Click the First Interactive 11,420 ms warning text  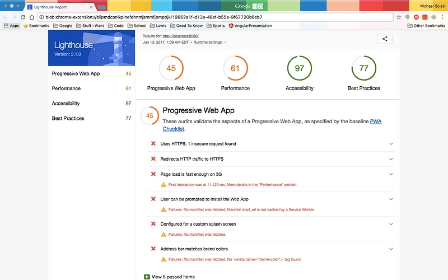(233, 185)
